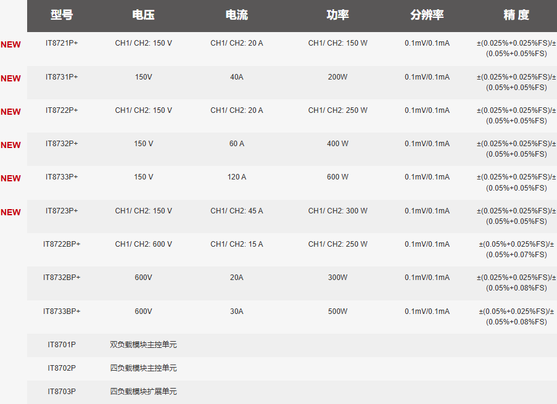The width and height of the screenshot is (557, 404).
Task: Select the IT8703P model name
Action: tap(62, 392)
